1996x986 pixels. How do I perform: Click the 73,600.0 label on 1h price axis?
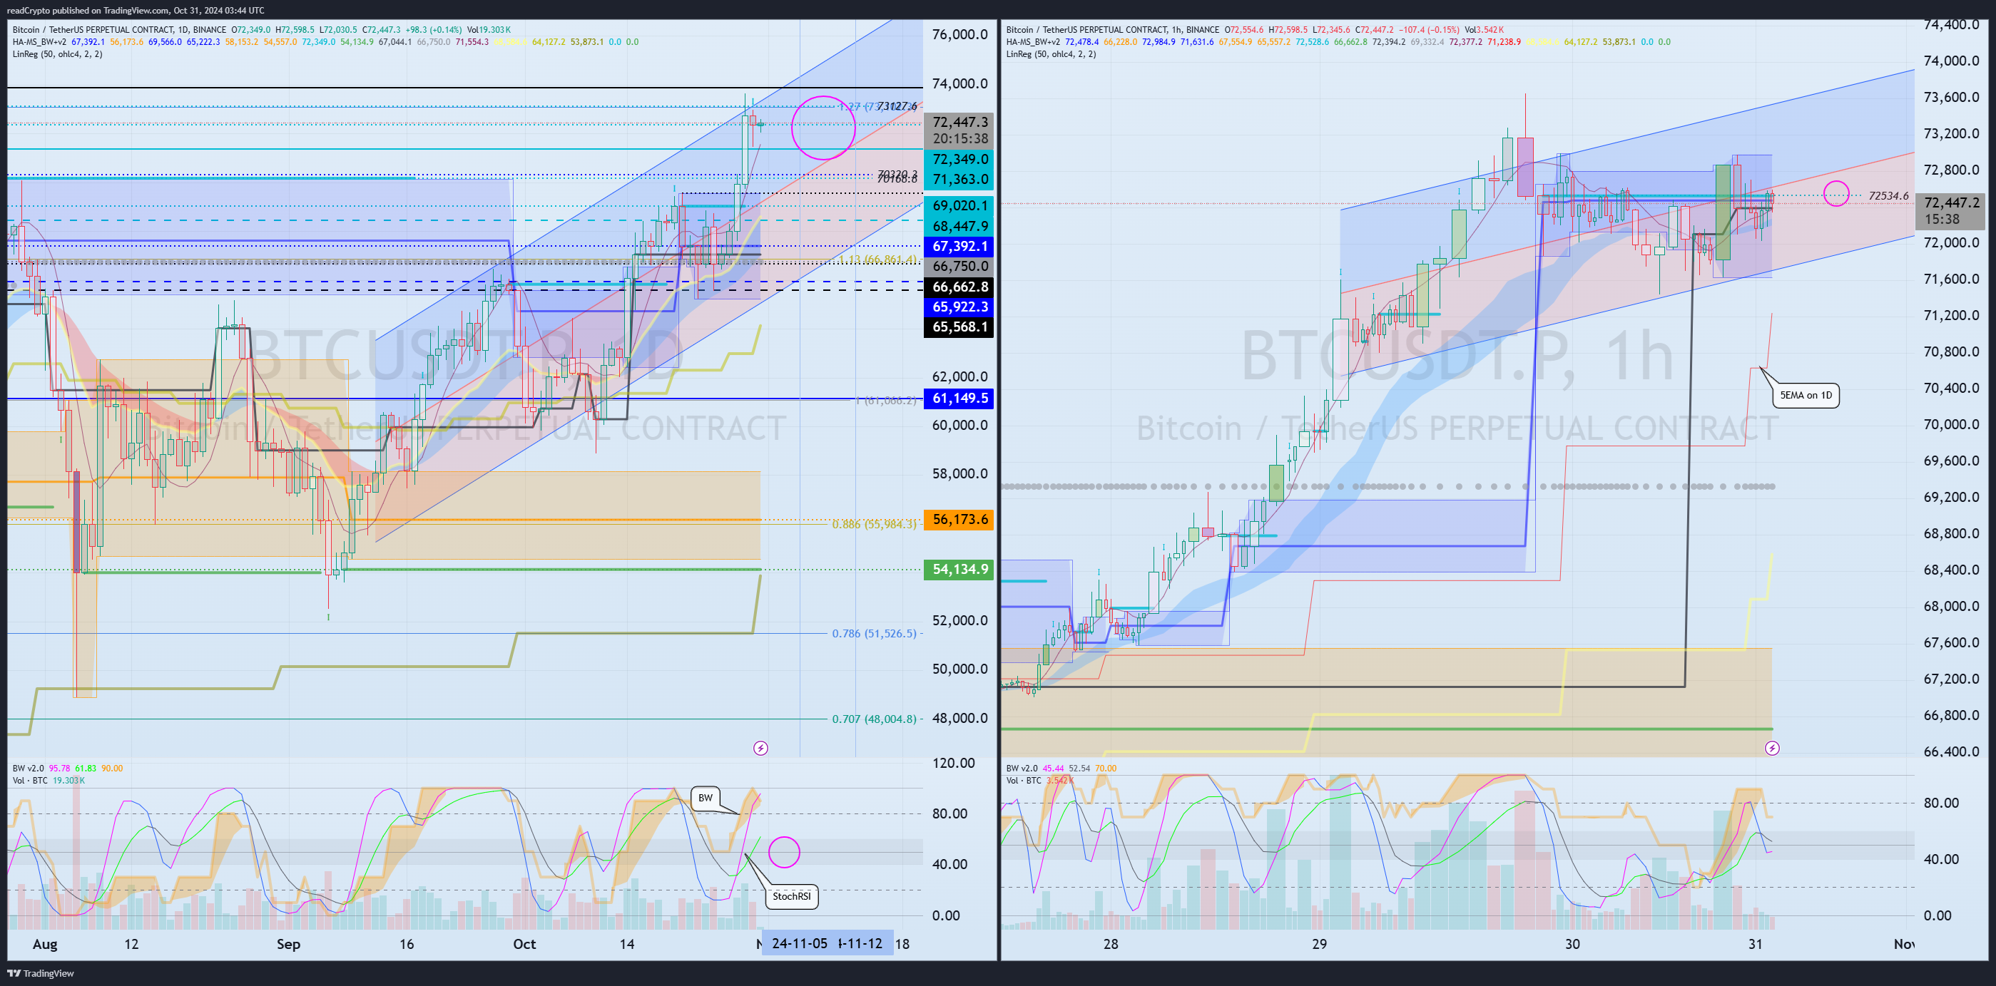(x=1952, y=97)
